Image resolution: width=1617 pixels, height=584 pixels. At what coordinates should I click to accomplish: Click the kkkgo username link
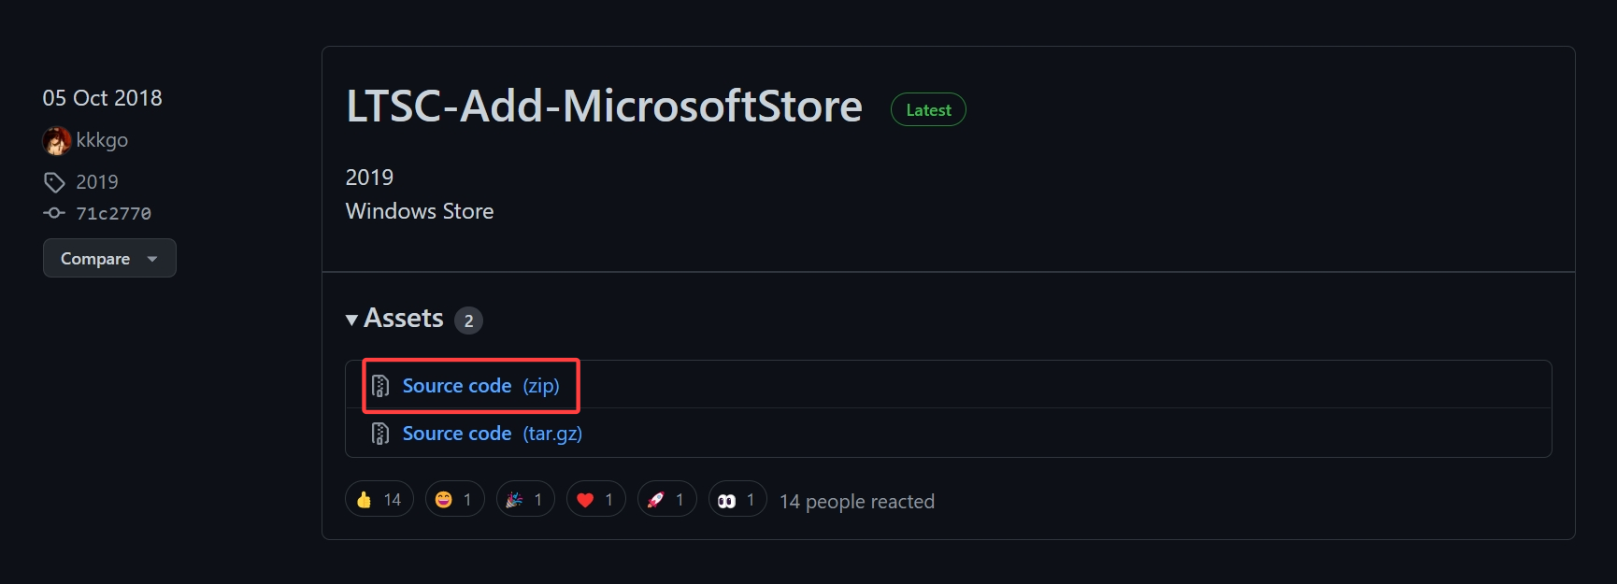[x=102, y=140]
